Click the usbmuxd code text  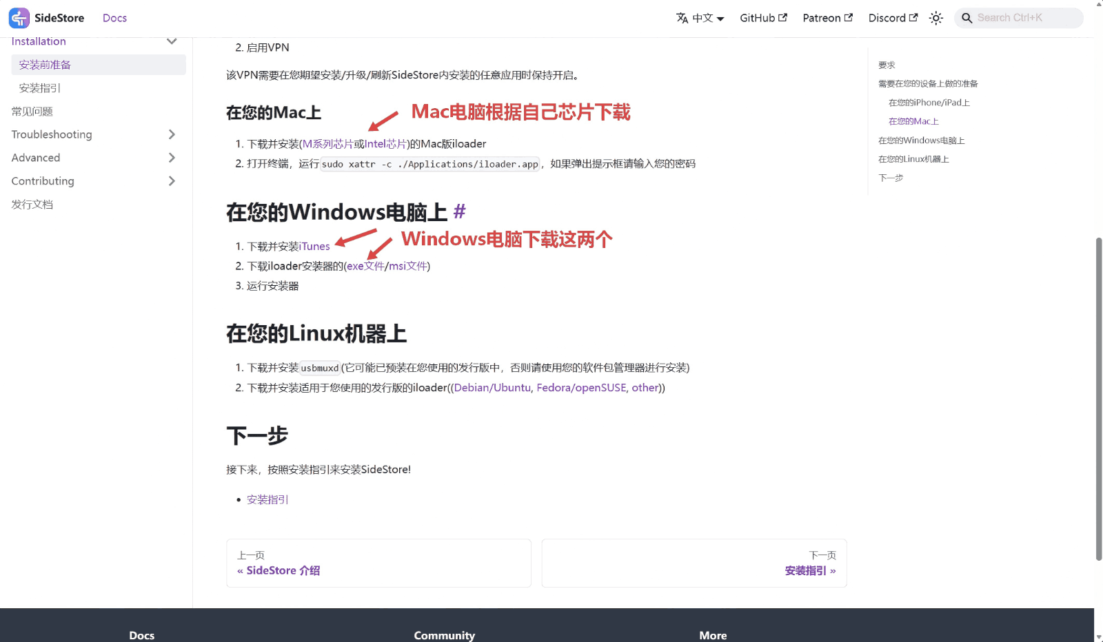[x=320, y=368]
